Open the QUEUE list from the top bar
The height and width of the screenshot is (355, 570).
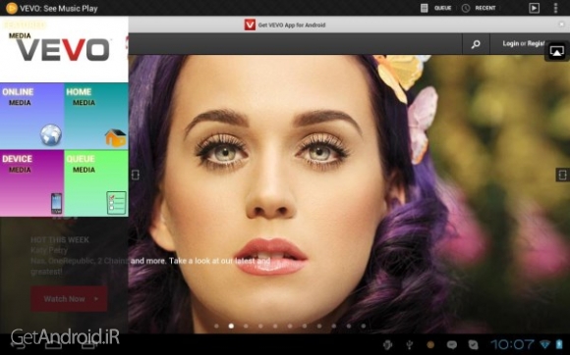pos(436,8)
